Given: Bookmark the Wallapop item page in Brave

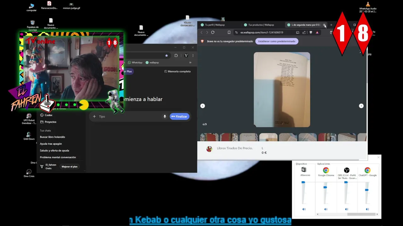Looking at the screenshot, I should coord(229,32).
